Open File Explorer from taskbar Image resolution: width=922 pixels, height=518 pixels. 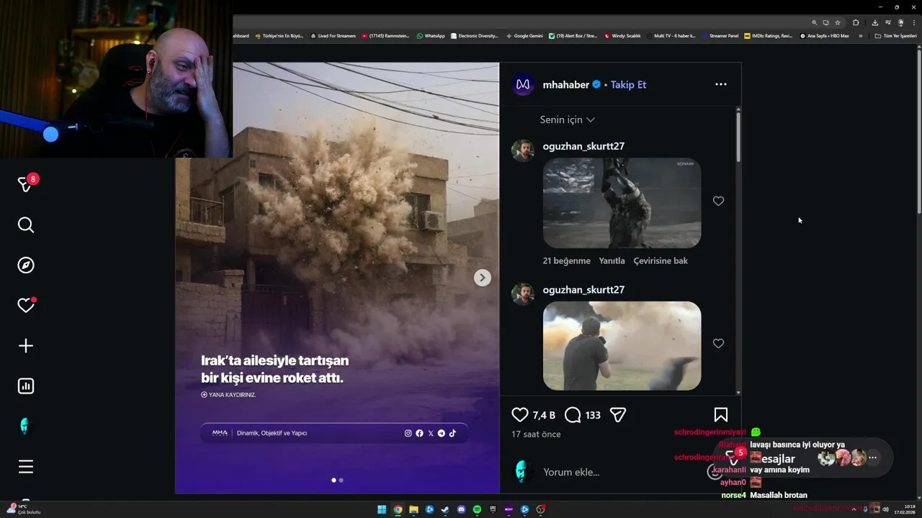tap(413, 509)
